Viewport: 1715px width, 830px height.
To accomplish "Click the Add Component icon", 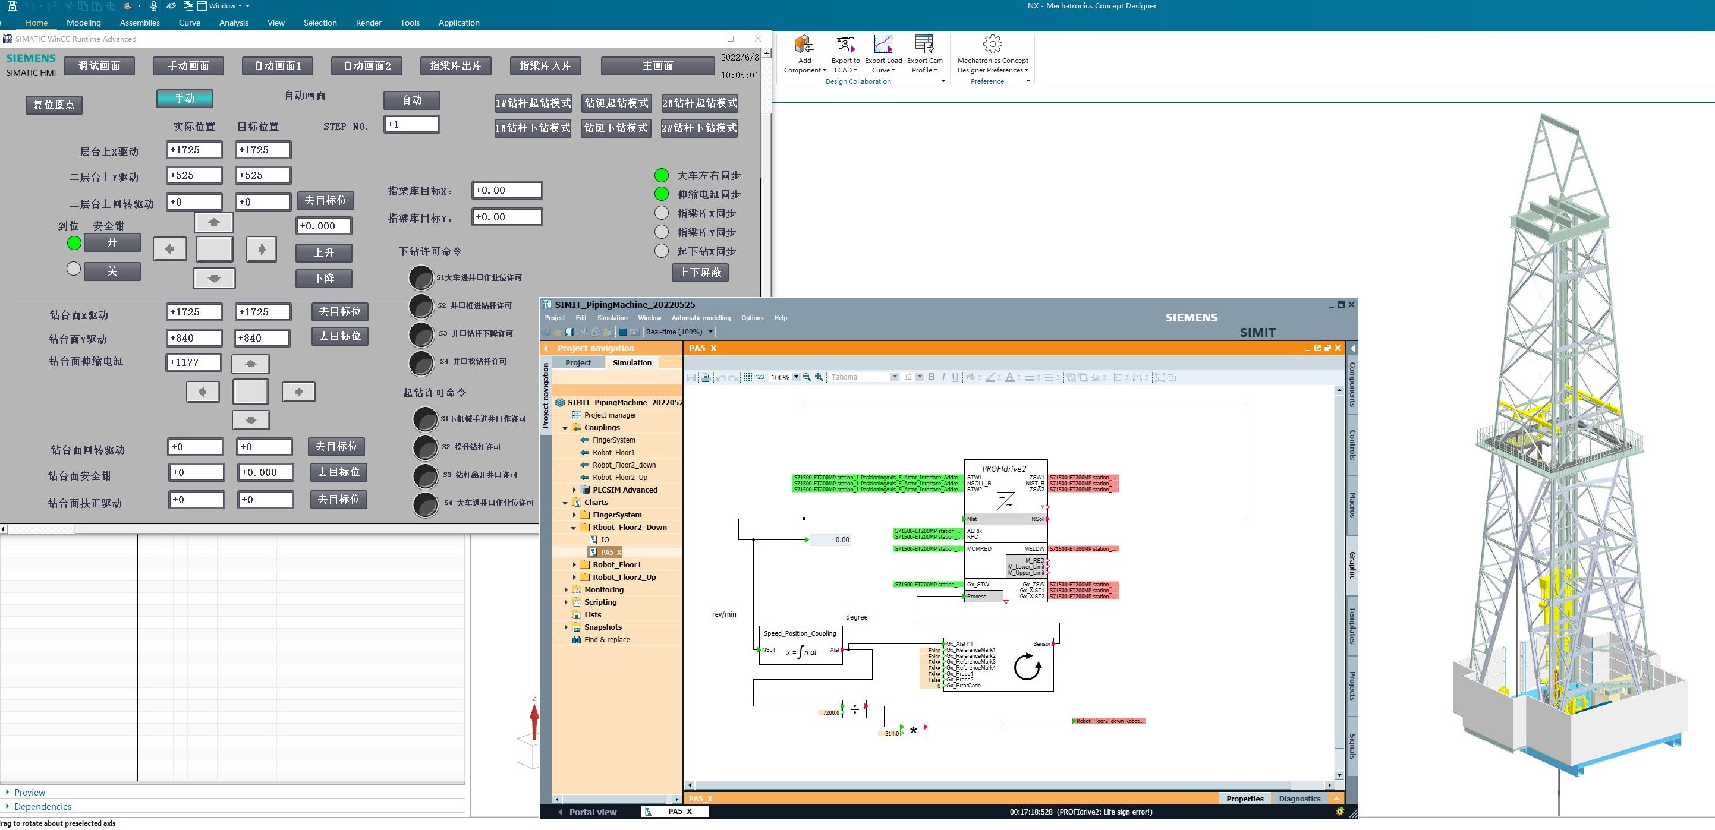I will pos(804,45).
